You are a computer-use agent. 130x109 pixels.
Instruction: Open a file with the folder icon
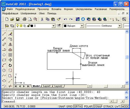pyautogui.click(x=12, y=19)
